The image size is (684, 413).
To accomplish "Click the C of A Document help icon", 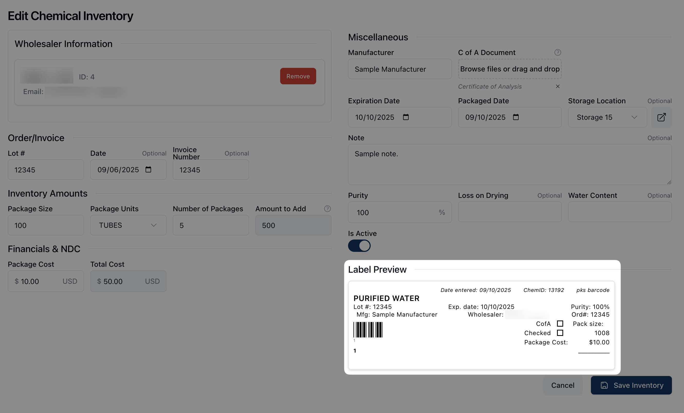I will pyautogui.click(x=558, y=52).
